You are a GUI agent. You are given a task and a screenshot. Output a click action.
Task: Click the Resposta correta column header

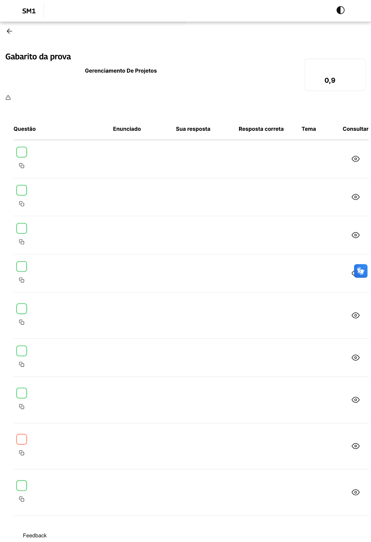coord(261,129)
